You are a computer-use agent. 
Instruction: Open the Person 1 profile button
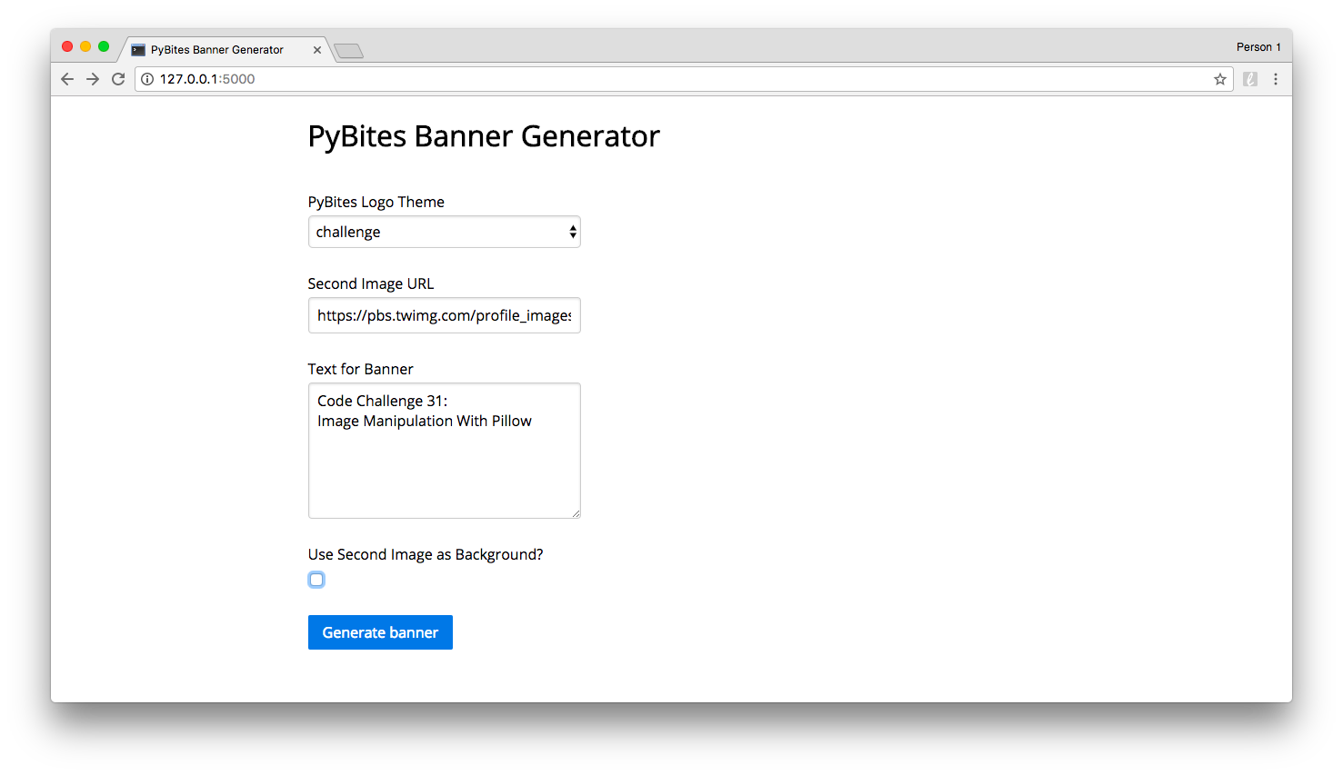(x=1258, y=47)
